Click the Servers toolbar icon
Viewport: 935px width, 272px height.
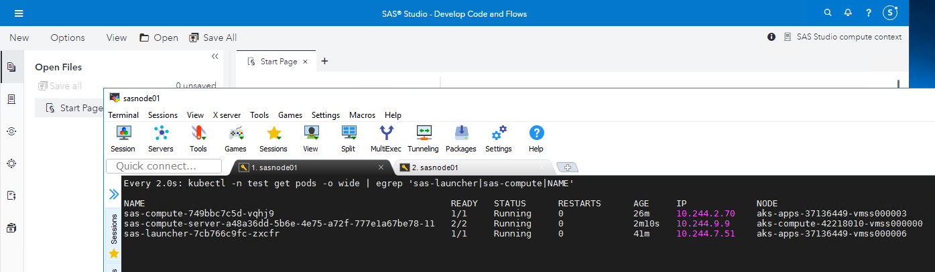click(161, 138)
